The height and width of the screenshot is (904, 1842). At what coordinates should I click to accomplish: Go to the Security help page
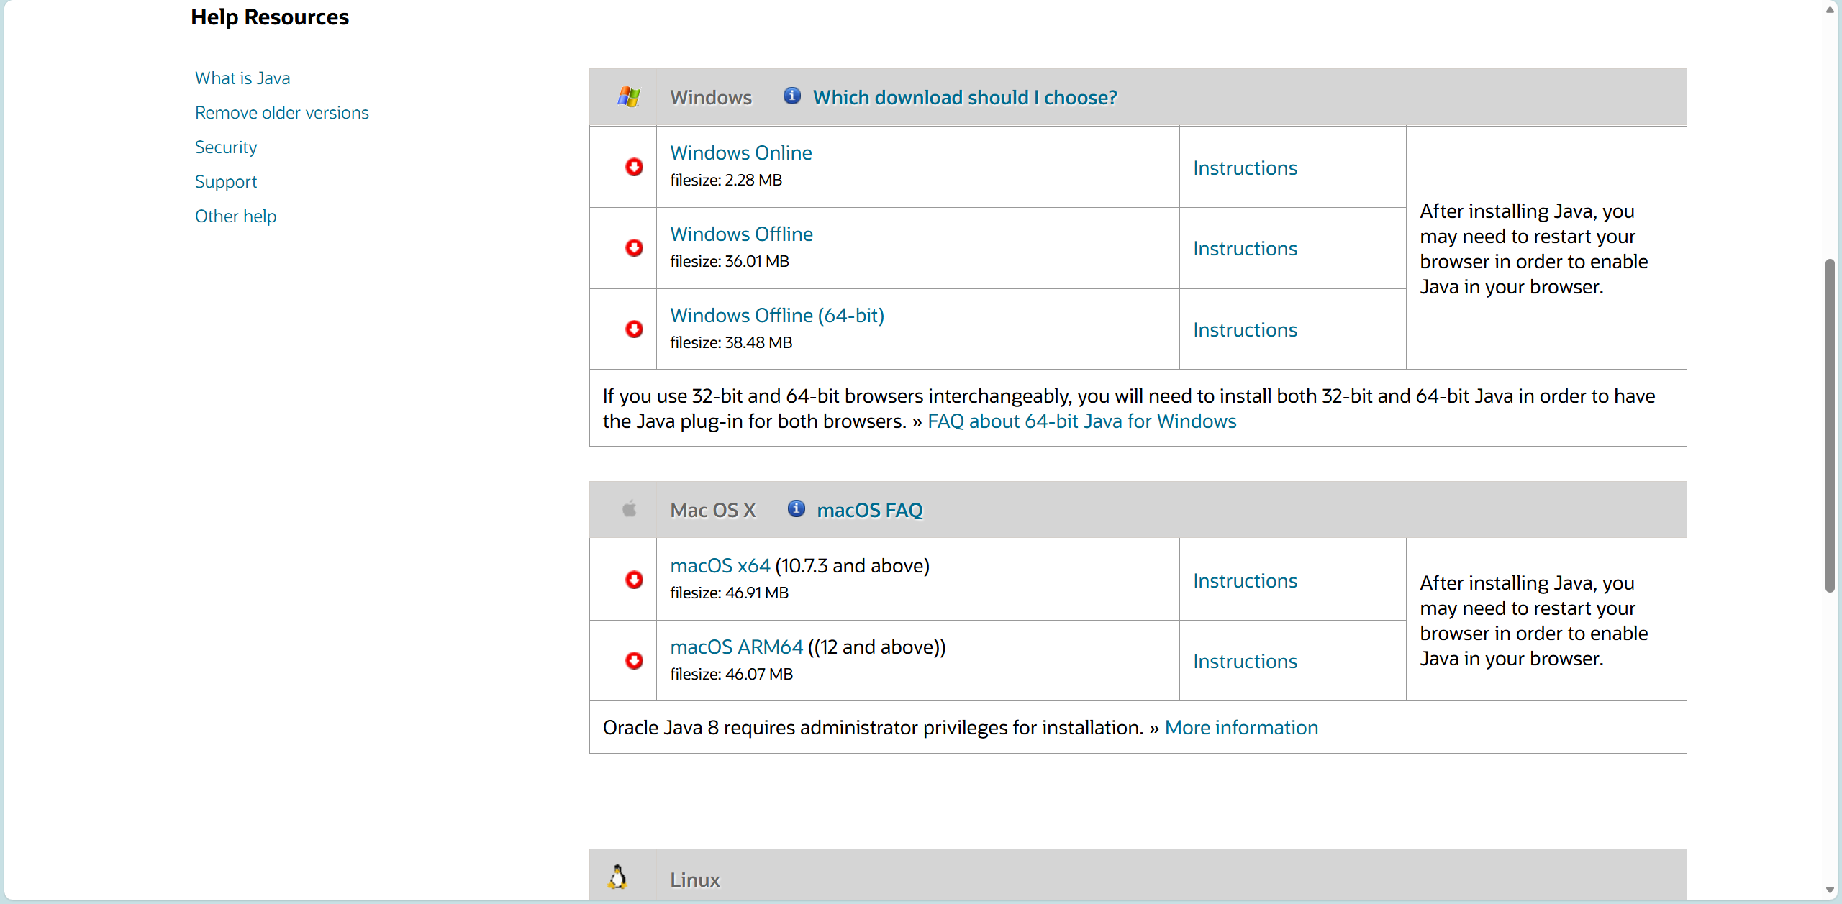tap(226, 147)
